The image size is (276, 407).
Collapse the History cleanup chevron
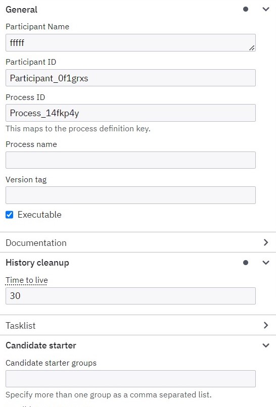(x=265, y=263)
